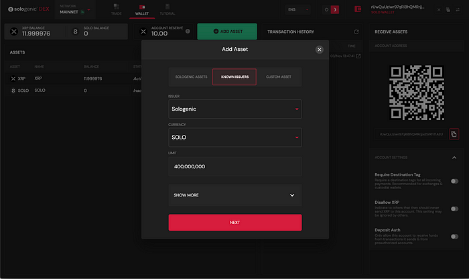Click the Receive Assets heading
Screen dimensions: 469x279
pos(391,32)
